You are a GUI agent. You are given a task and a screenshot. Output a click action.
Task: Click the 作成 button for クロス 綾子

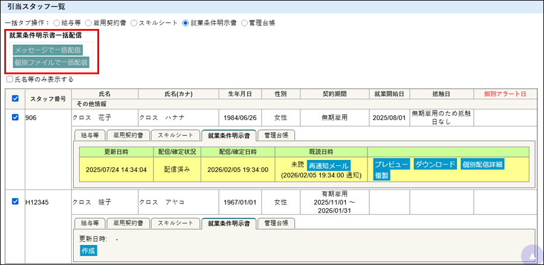coord(88,251)
